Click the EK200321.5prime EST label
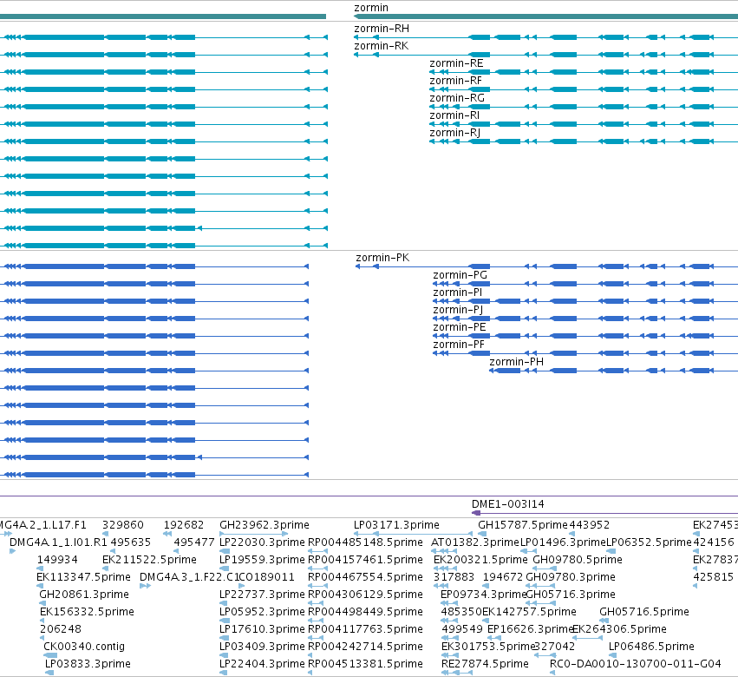 click(x=480, y=560)
